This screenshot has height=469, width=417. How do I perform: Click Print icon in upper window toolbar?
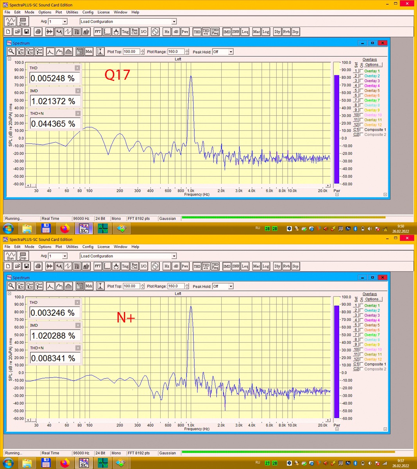[x=38, y=32]
